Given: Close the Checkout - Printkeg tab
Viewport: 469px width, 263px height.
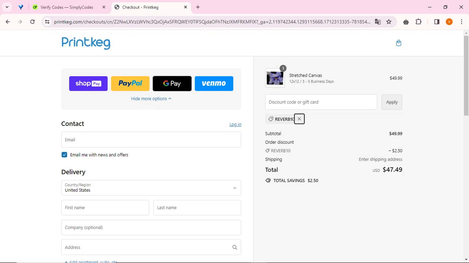Looking at the screenshot, I should tap(185, 7).
